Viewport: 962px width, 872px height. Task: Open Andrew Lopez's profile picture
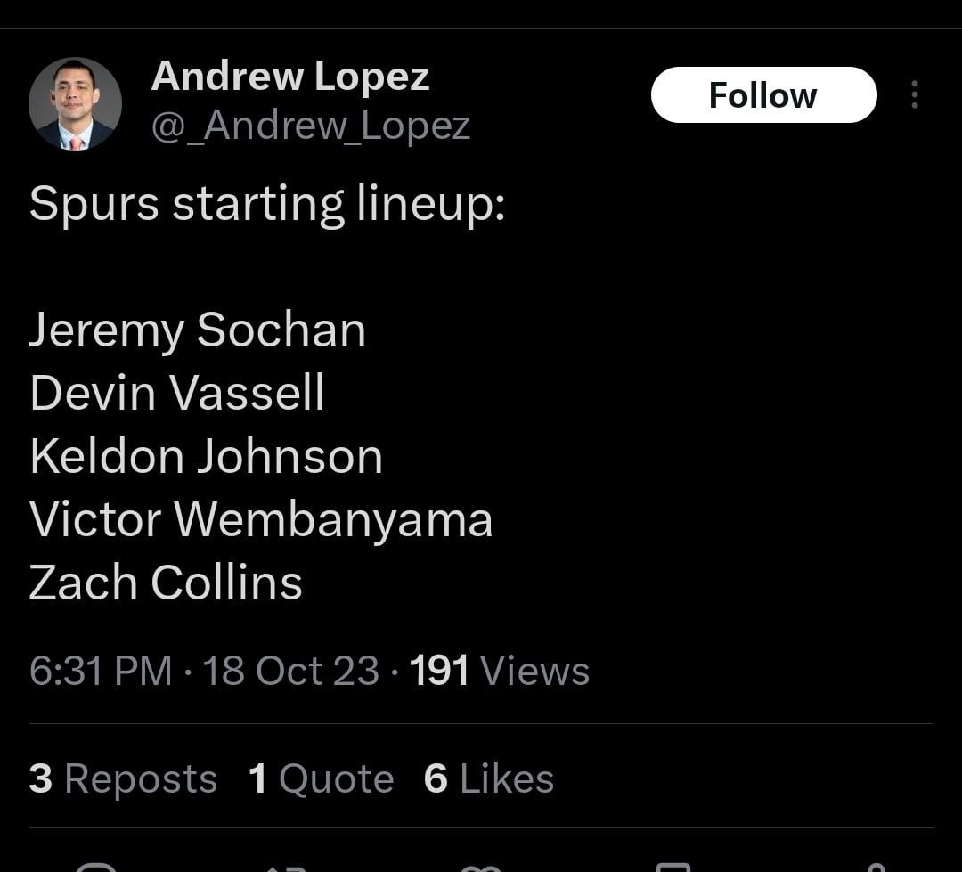(75, 103)
